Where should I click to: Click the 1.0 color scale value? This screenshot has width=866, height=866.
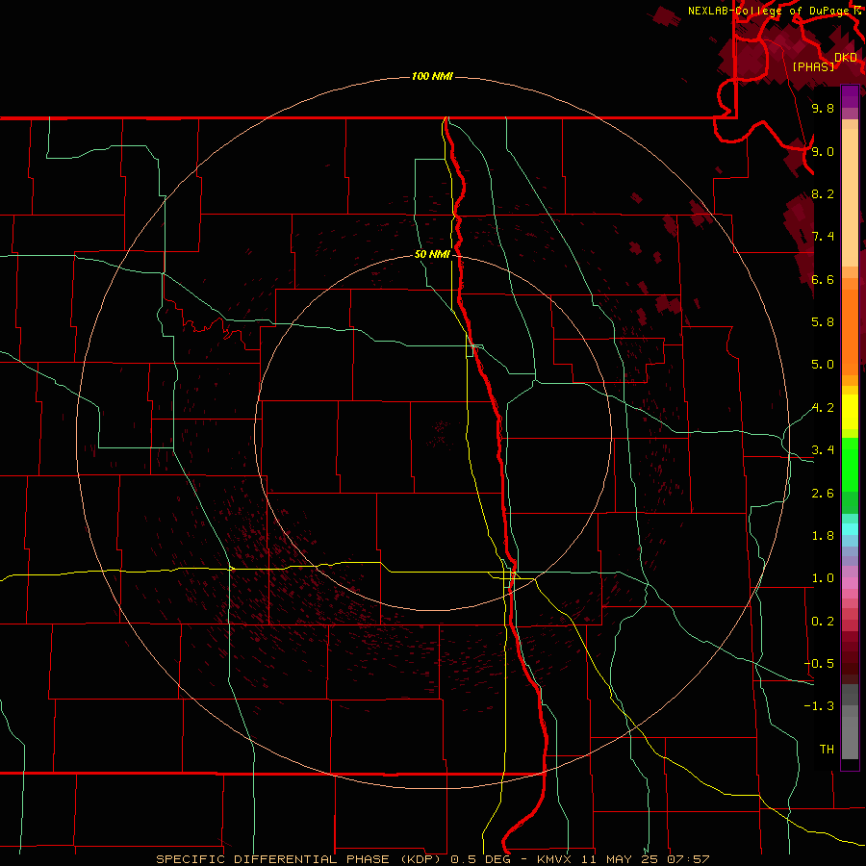coord(823,578)
